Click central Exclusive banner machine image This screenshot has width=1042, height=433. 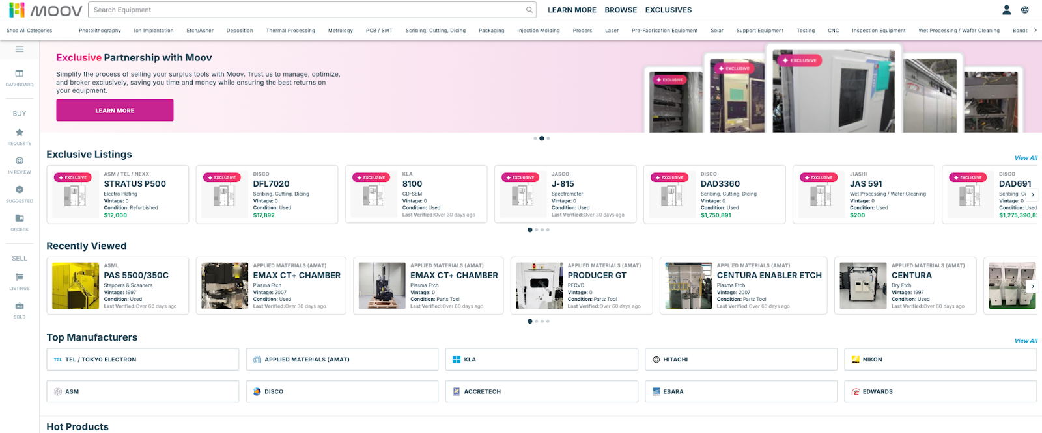click(x=834, y=91)
